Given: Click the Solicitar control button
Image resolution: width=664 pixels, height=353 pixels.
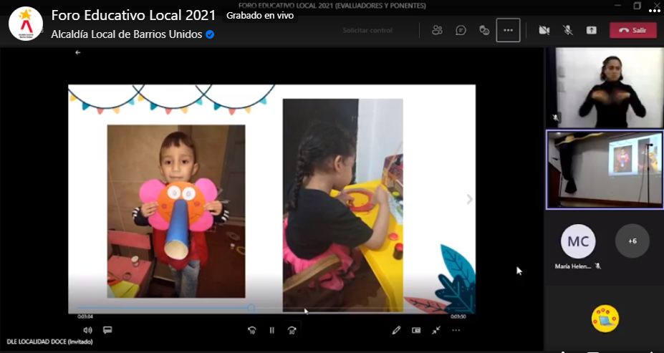Looking at the screenshot, I should (x=367, y=30).
